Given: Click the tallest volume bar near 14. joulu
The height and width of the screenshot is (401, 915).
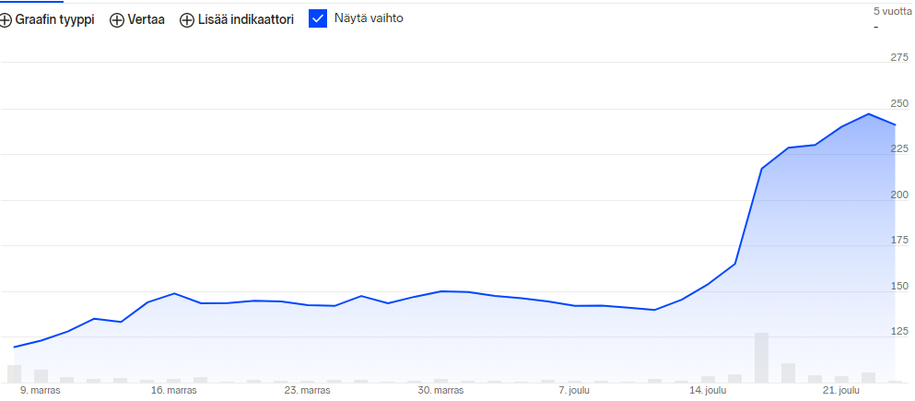Looking at the screenshot, I should 761,358.
